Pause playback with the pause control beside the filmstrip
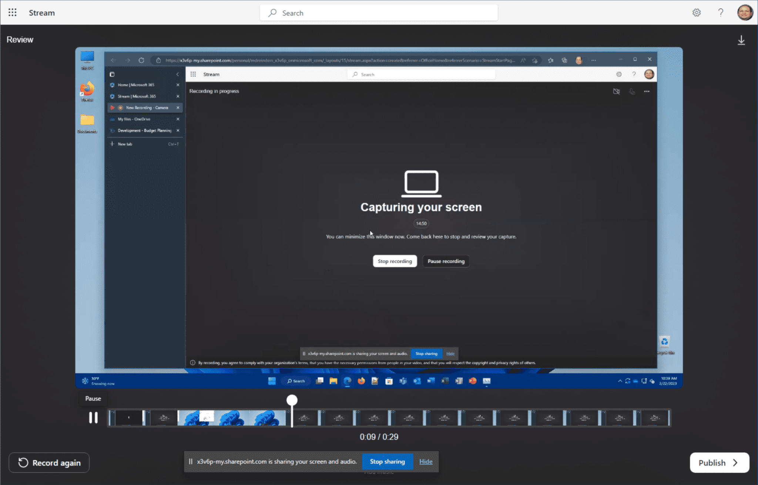 (93, 417)
